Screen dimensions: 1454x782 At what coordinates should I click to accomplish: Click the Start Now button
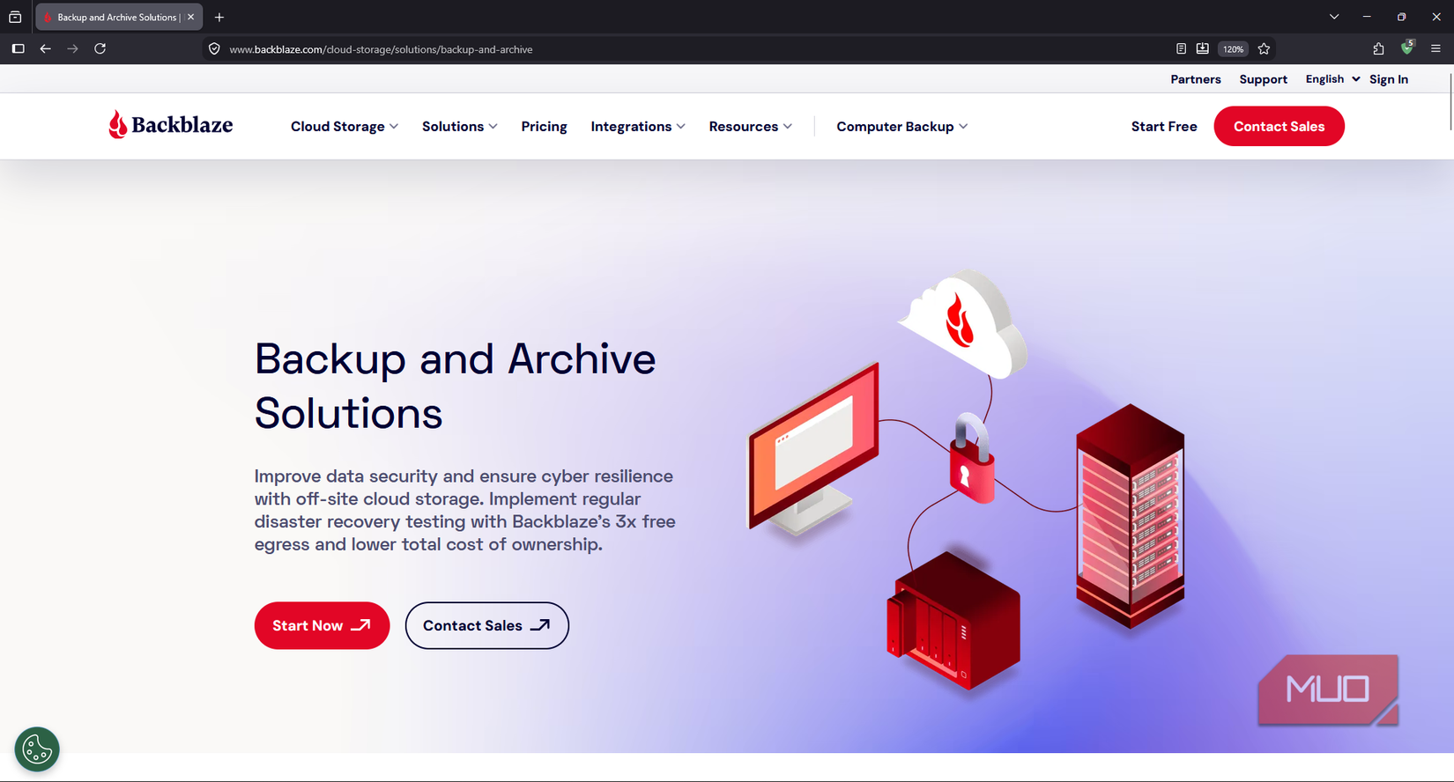coord(322,625)
